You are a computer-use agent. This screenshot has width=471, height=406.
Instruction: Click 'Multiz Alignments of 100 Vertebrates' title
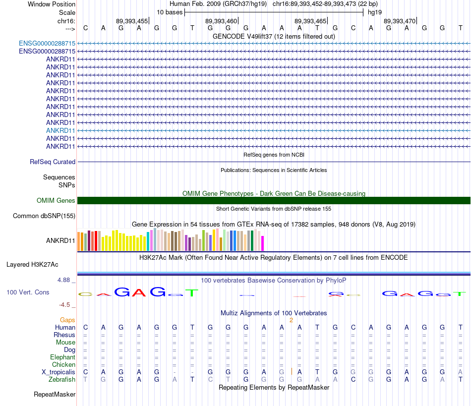pyautogui.click(x=274, y=313)
